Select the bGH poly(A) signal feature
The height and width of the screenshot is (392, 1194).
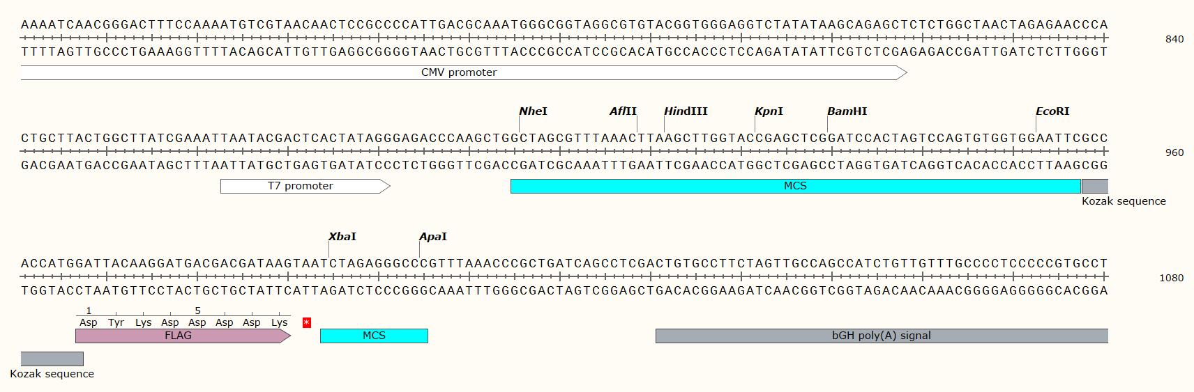pos(881,336)
